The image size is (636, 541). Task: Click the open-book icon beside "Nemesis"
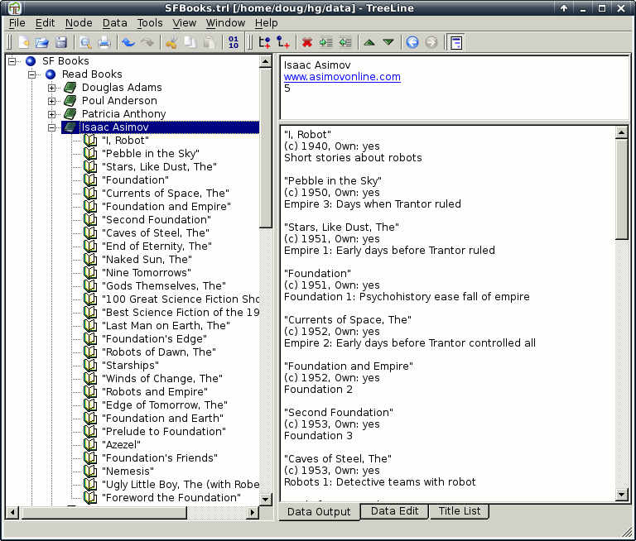[90, 471]
